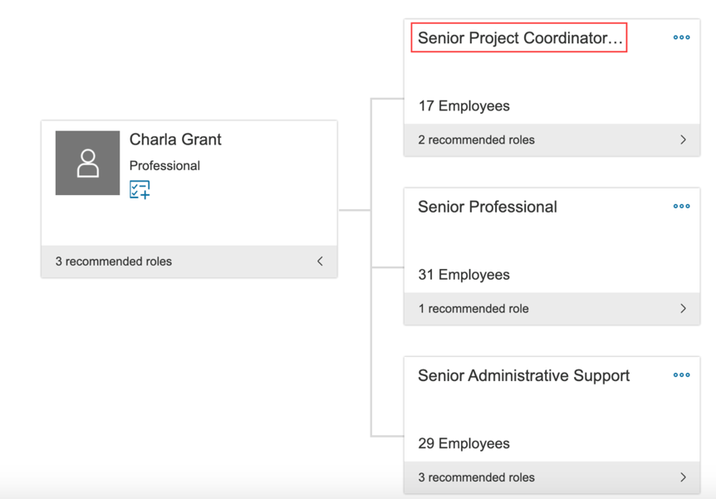Open more options for Senior Administrative Support card
This screenshot has width=716, height=499.
point(681,375)
